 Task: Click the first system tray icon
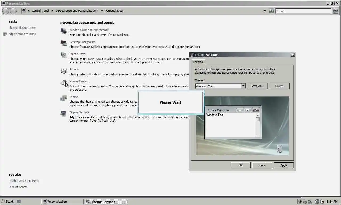tap(301, 202)
